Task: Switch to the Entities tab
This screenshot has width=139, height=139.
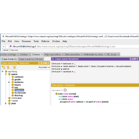Action: [x=24, y=55]
